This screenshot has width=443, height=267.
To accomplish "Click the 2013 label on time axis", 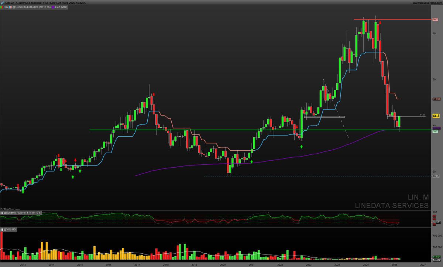I will click(x=23, y=265).
